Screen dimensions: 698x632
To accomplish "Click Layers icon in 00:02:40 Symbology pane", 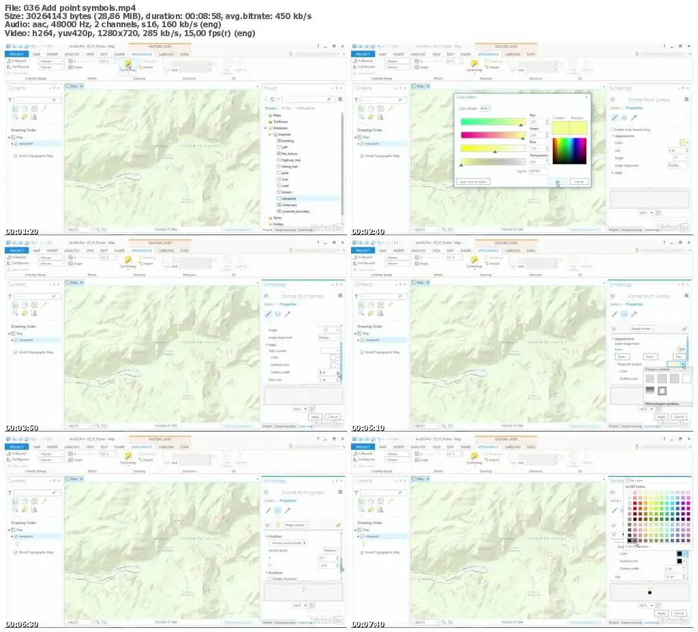I will pyautogui.click(x=624, y=117).
